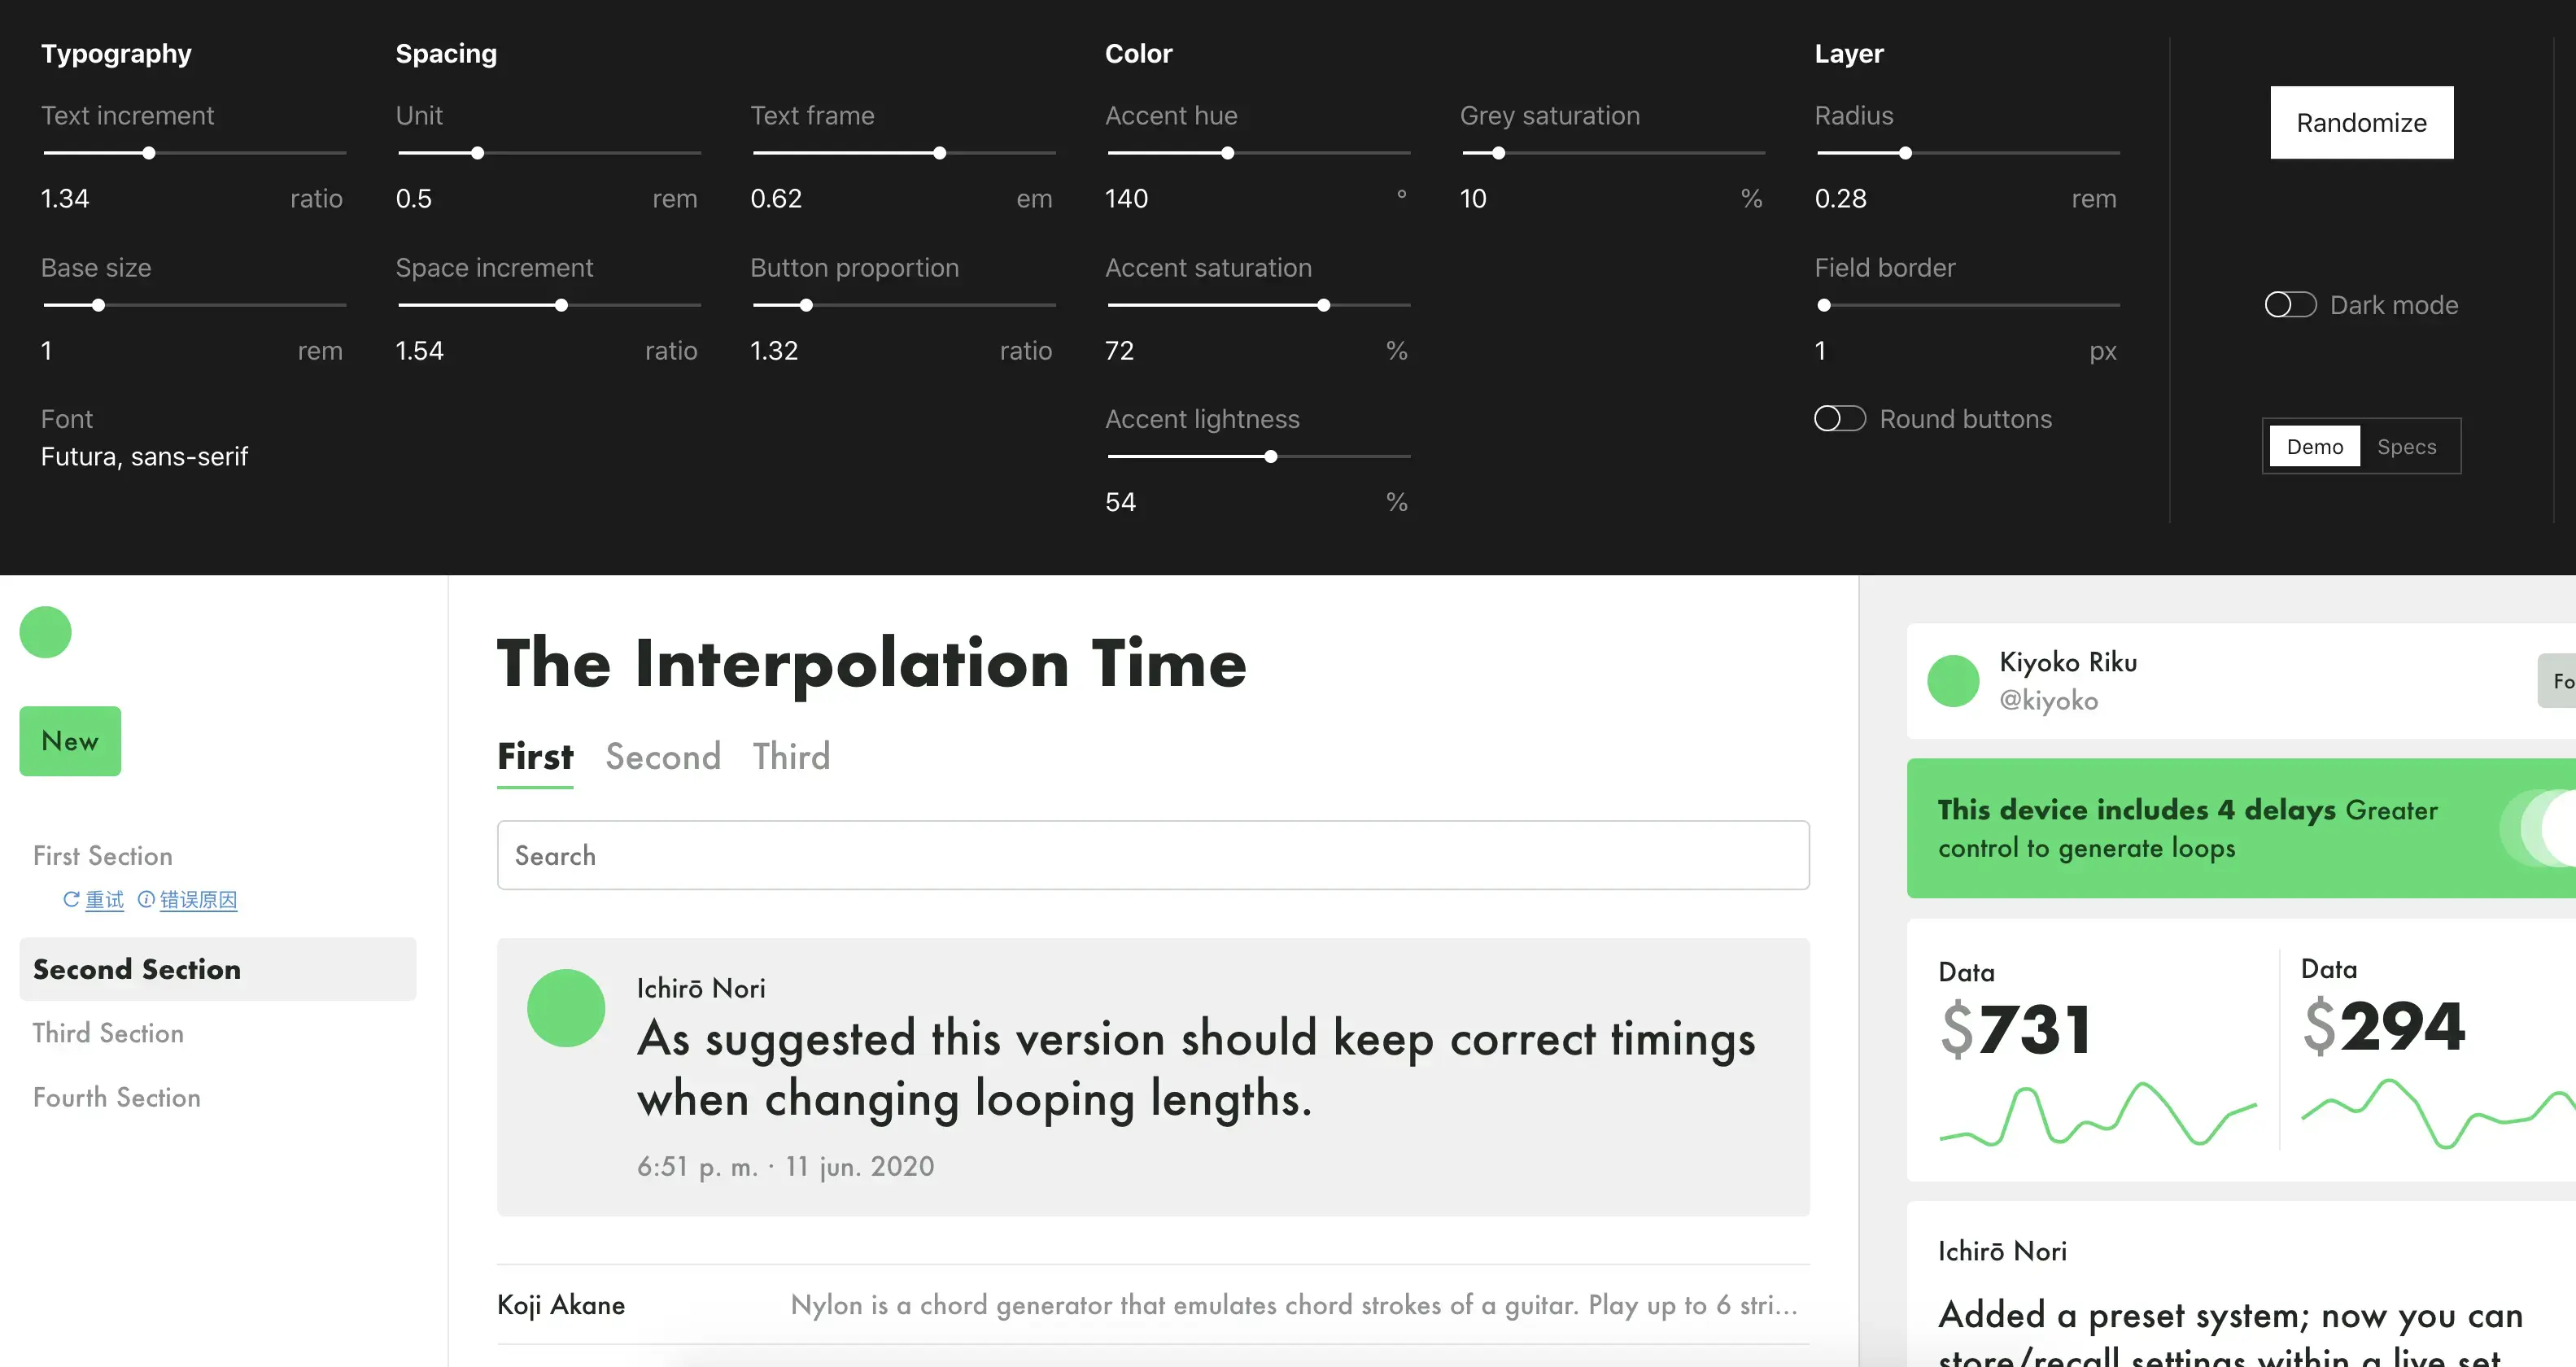2576x1367 pixels.
Task: Click the green avatar circle above New button
Action: [x=45, y=632]
